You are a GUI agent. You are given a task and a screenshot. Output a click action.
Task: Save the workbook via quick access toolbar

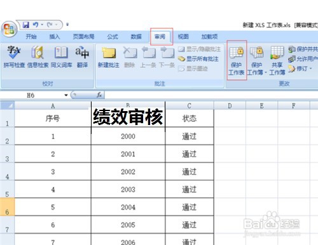26,25
